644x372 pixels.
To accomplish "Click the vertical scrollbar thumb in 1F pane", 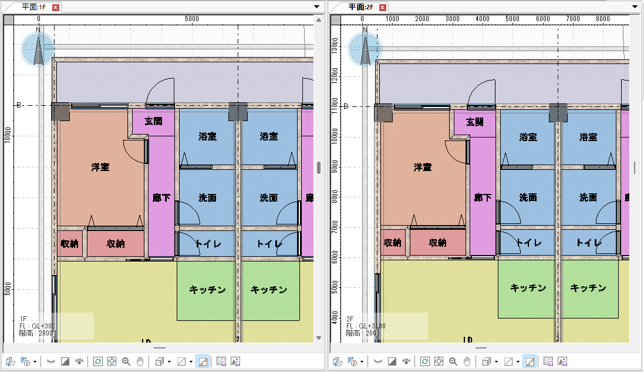I will tap(319, 167).
